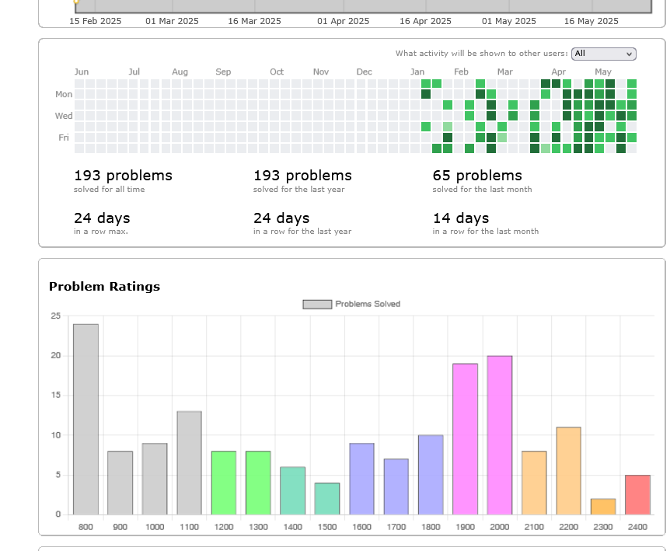
Task: Click the pink bar for rating 2000
Action: [x=500, y=435]
